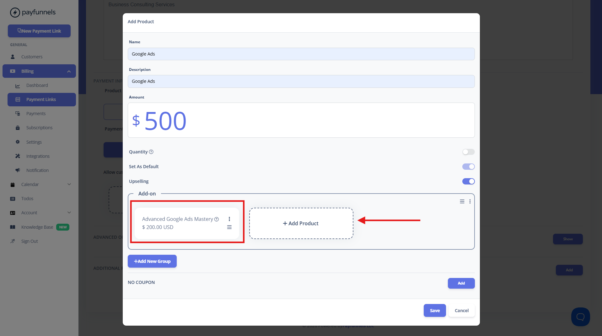The height and width of the screenshot is (336, 602).
Task: Open Customers in the sidebar
Action: pyautogui.click(x=39, y=57)
